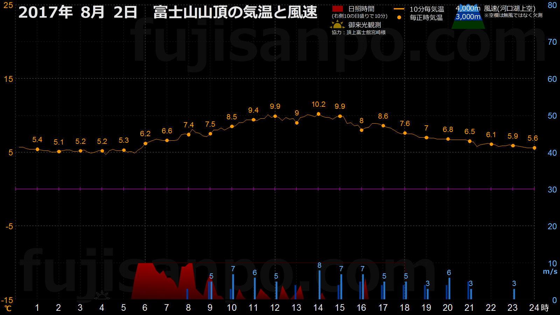560x315 pixels.
Task: Click the 10分毎気温 legend label
Action: [x=427, y=9]
